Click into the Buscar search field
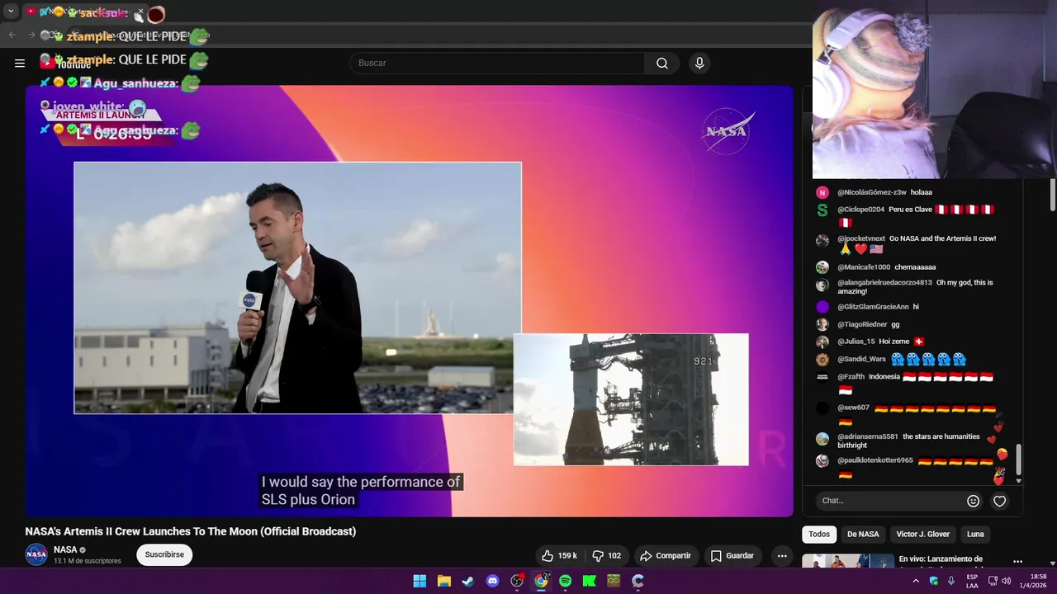1057x594 pixels. (x=497, y=64)
